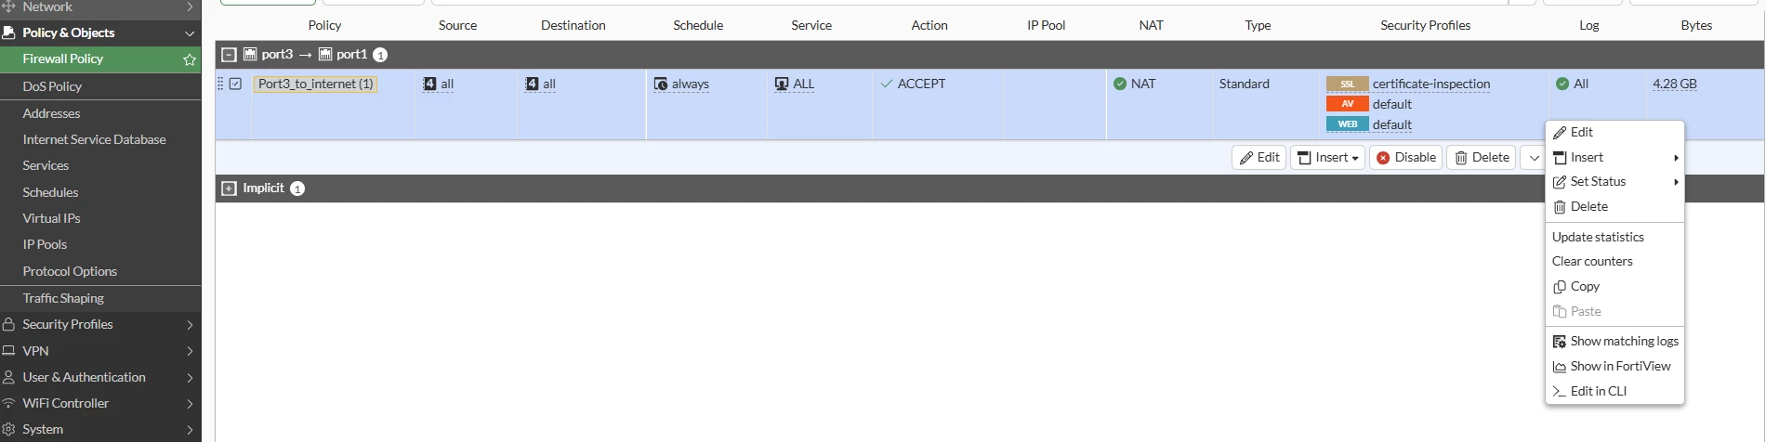Choose Copy in context menu

(1614, 286)
